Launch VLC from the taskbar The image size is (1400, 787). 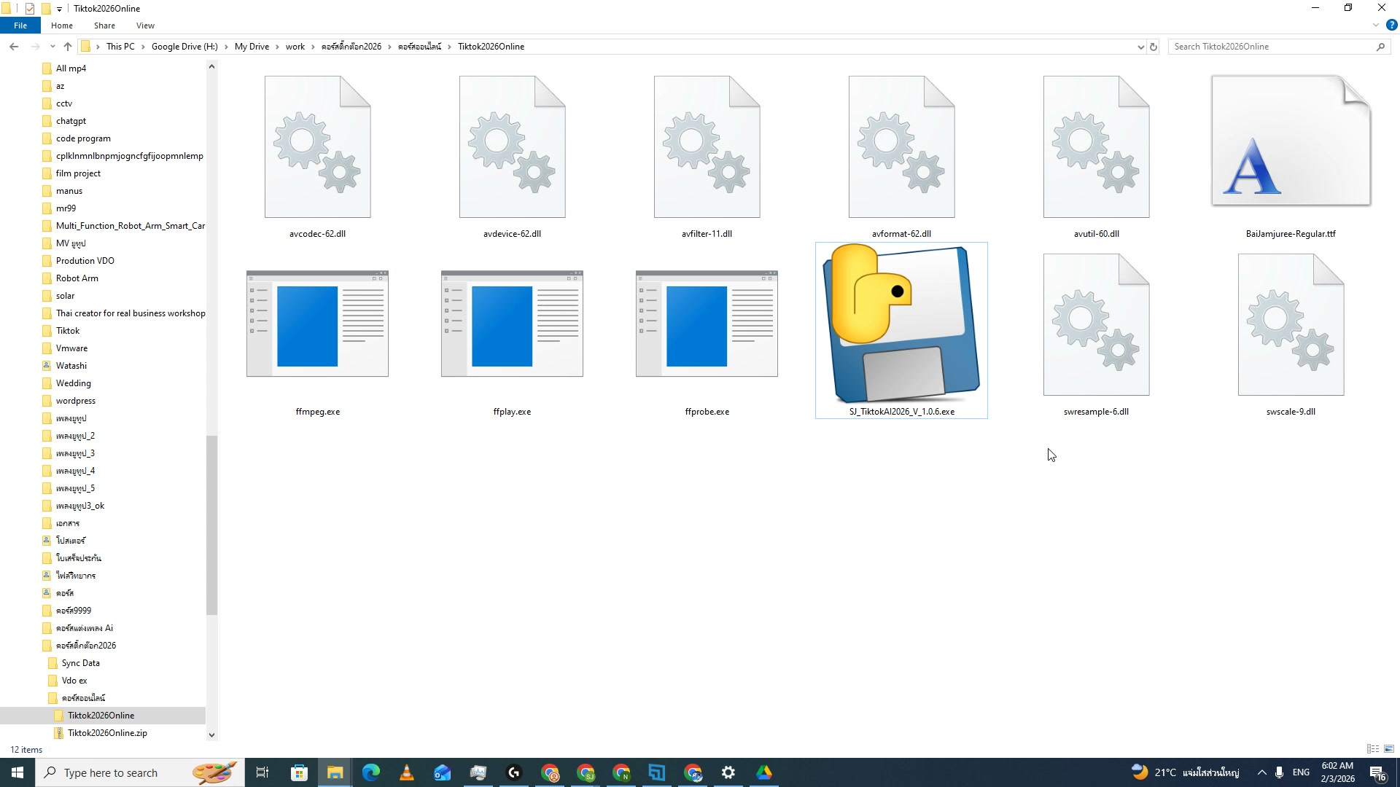[406, 772]
